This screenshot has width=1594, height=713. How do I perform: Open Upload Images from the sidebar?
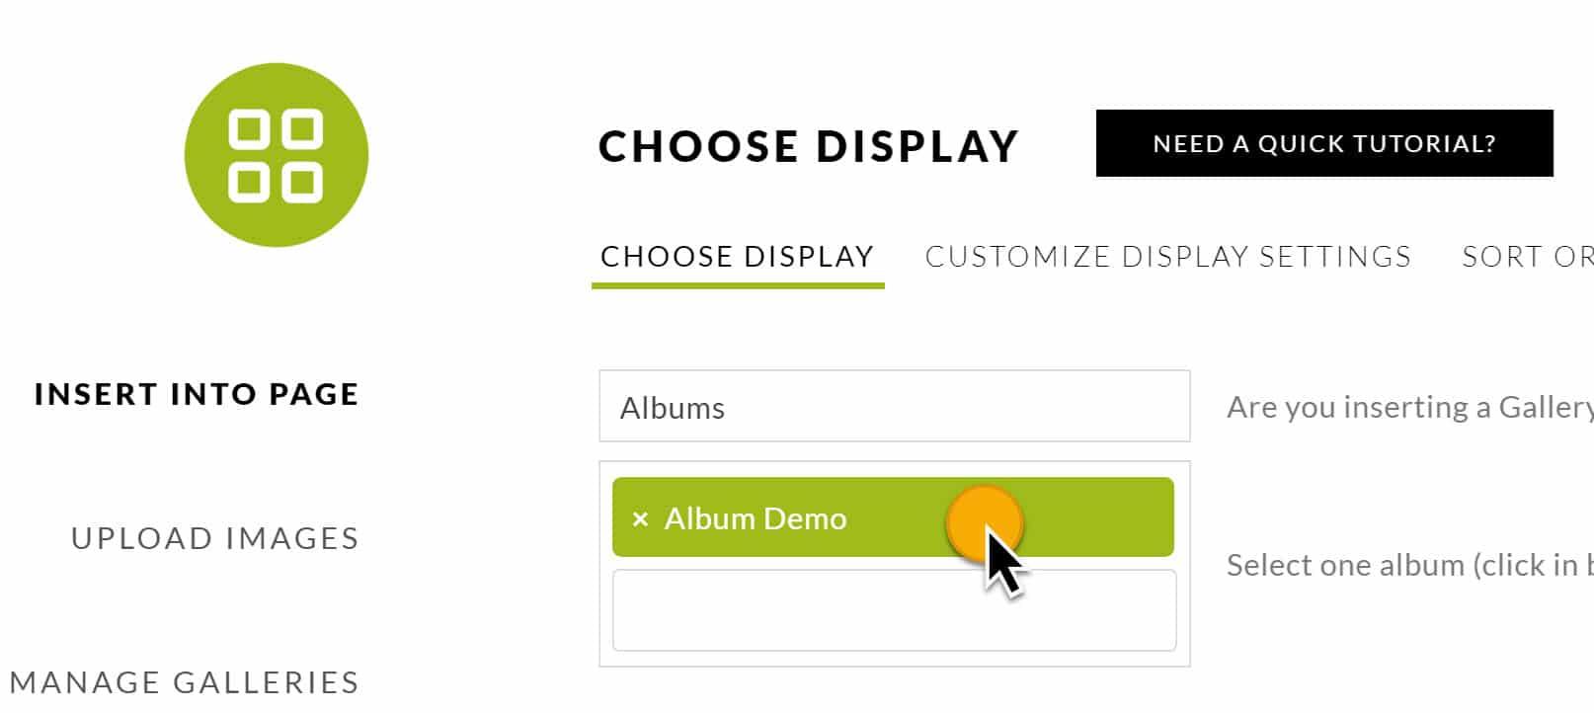coord(215,538)
